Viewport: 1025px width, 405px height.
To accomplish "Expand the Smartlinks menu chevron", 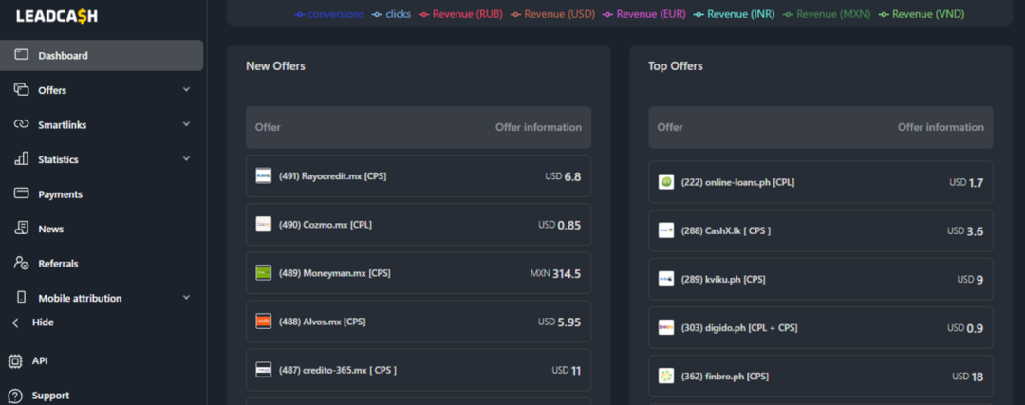I will click(x=186, y=124).
